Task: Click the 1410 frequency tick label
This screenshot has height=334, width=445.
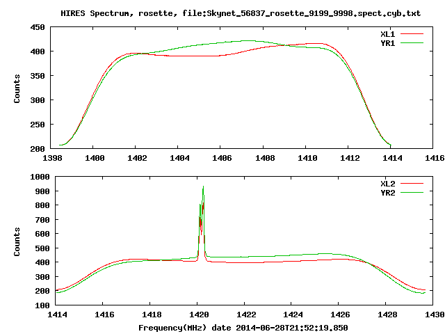Action: (x=307, y=158)
